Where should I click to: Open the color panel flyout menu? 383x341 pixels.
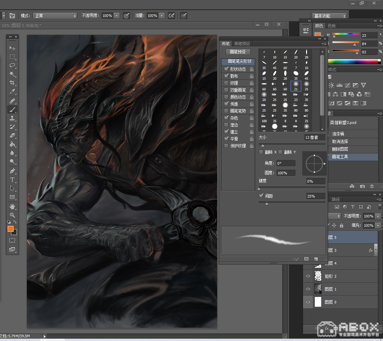(x=380, y=26)
